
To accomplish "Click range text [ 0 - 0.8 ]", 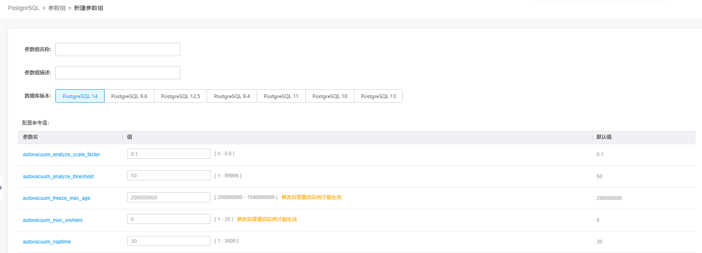I will coord(225,154).
